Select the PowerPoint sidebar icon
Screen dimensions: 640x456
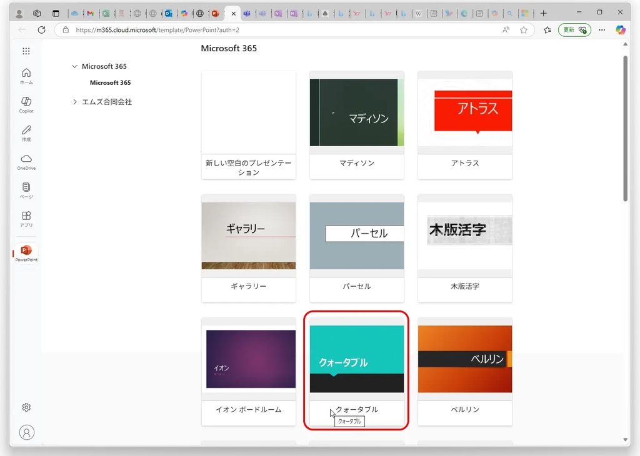(x=26, y=253)
